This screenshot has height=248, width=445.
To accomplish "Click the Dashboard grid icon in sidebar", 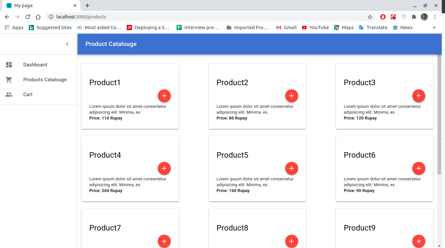I will [x=9, y=65].
